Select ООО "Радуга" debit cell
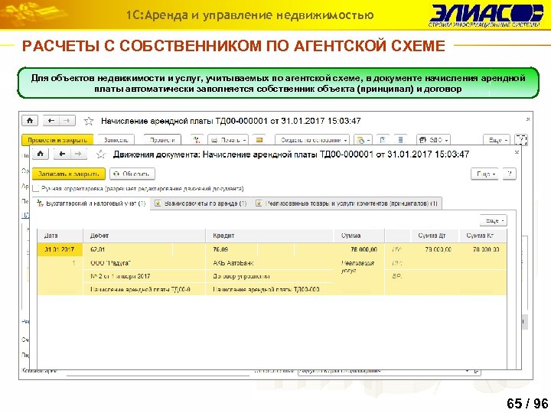Screen dimensions: 551x413 [x=144, y=263]
